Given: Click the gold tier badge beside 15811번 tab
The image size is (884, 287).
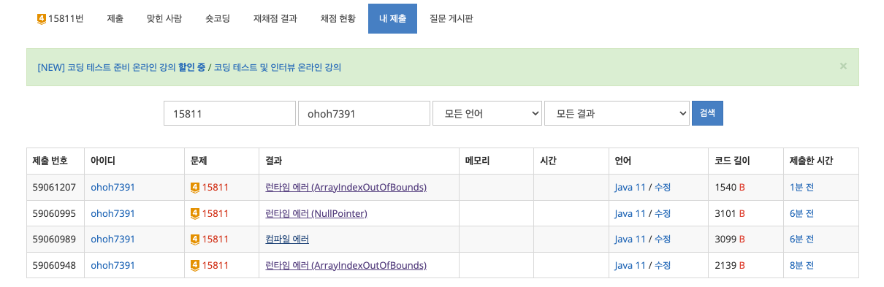Looking at the screenshot, I should point(42,18).
